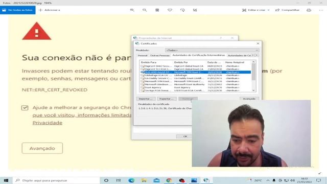Click the 'Avançado' button on Chrome warning page

point(42,148)
